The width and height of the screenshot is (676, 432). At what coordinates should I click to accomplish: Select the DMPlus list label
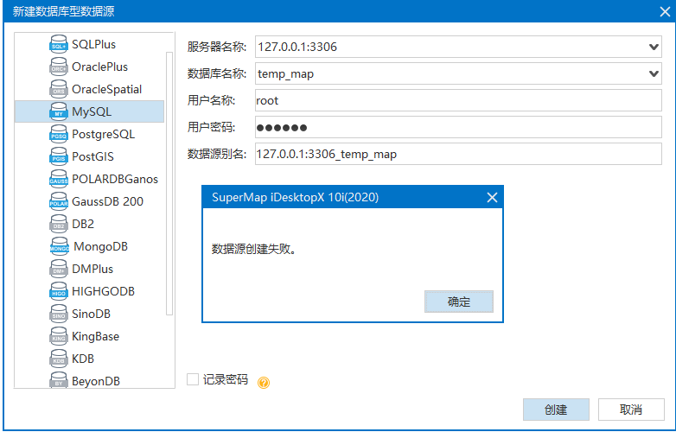[92, 269]
